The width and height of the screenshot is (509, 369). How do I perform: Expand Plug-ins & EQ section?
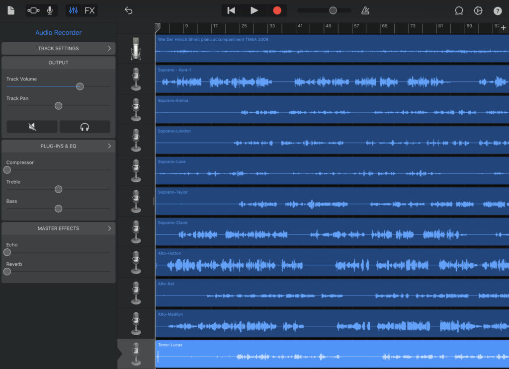click(59, 146)
